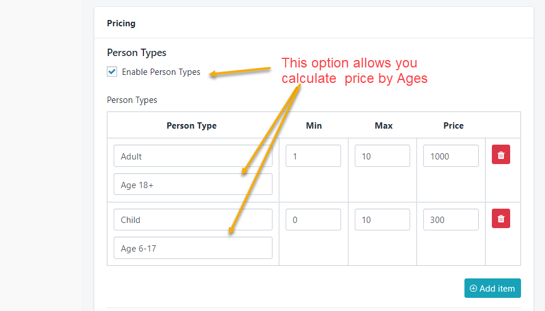The width and height of the screenshot is (545, 311).
Task: Click the Age 18+ description field
Action: 193,185
